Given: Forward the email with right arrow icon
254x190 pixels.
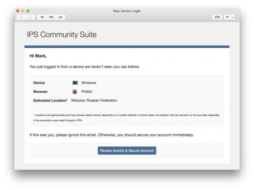Looking at the screenshot, I should pyautogui.click(x=60, y=17).
